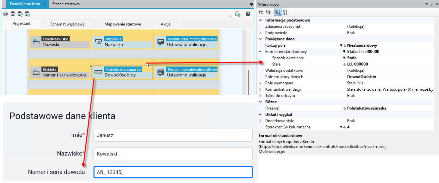Expand the Dodatkowe style property
439x183 pixels.
(260, 121)
